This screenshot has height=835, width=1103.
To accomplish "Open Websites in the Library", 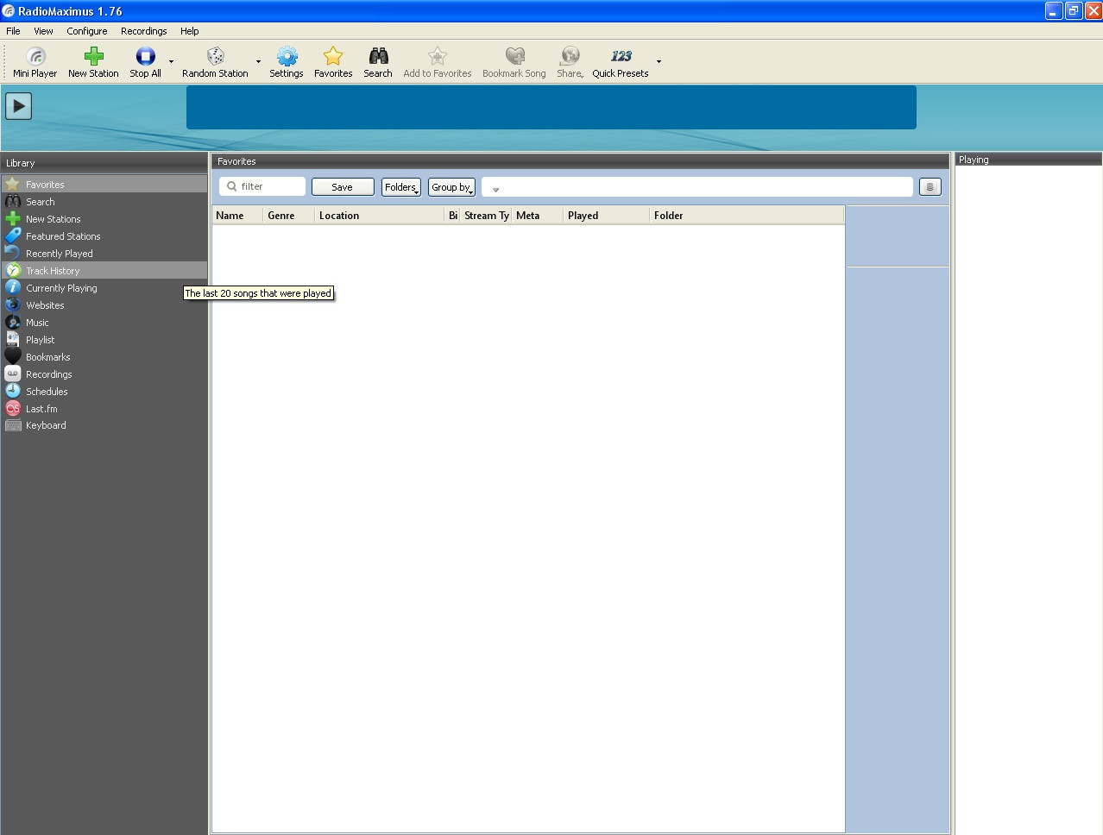I will [x=104, y=305].
